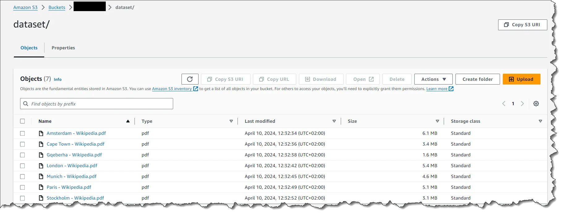Open Amsterdam - Wikipedia.pdf object link

click(x=76, y=133)
